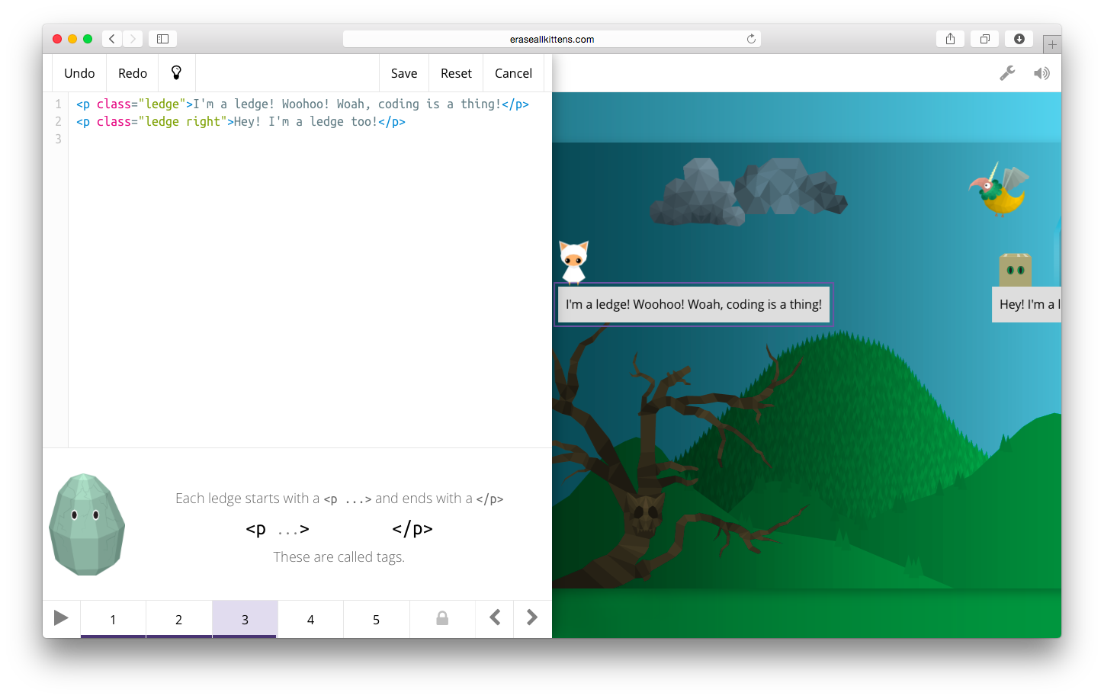The height and width of the screenshot is (699, 1104).
Task: Click the box creature with eyes
Action: click(1015, 270)
